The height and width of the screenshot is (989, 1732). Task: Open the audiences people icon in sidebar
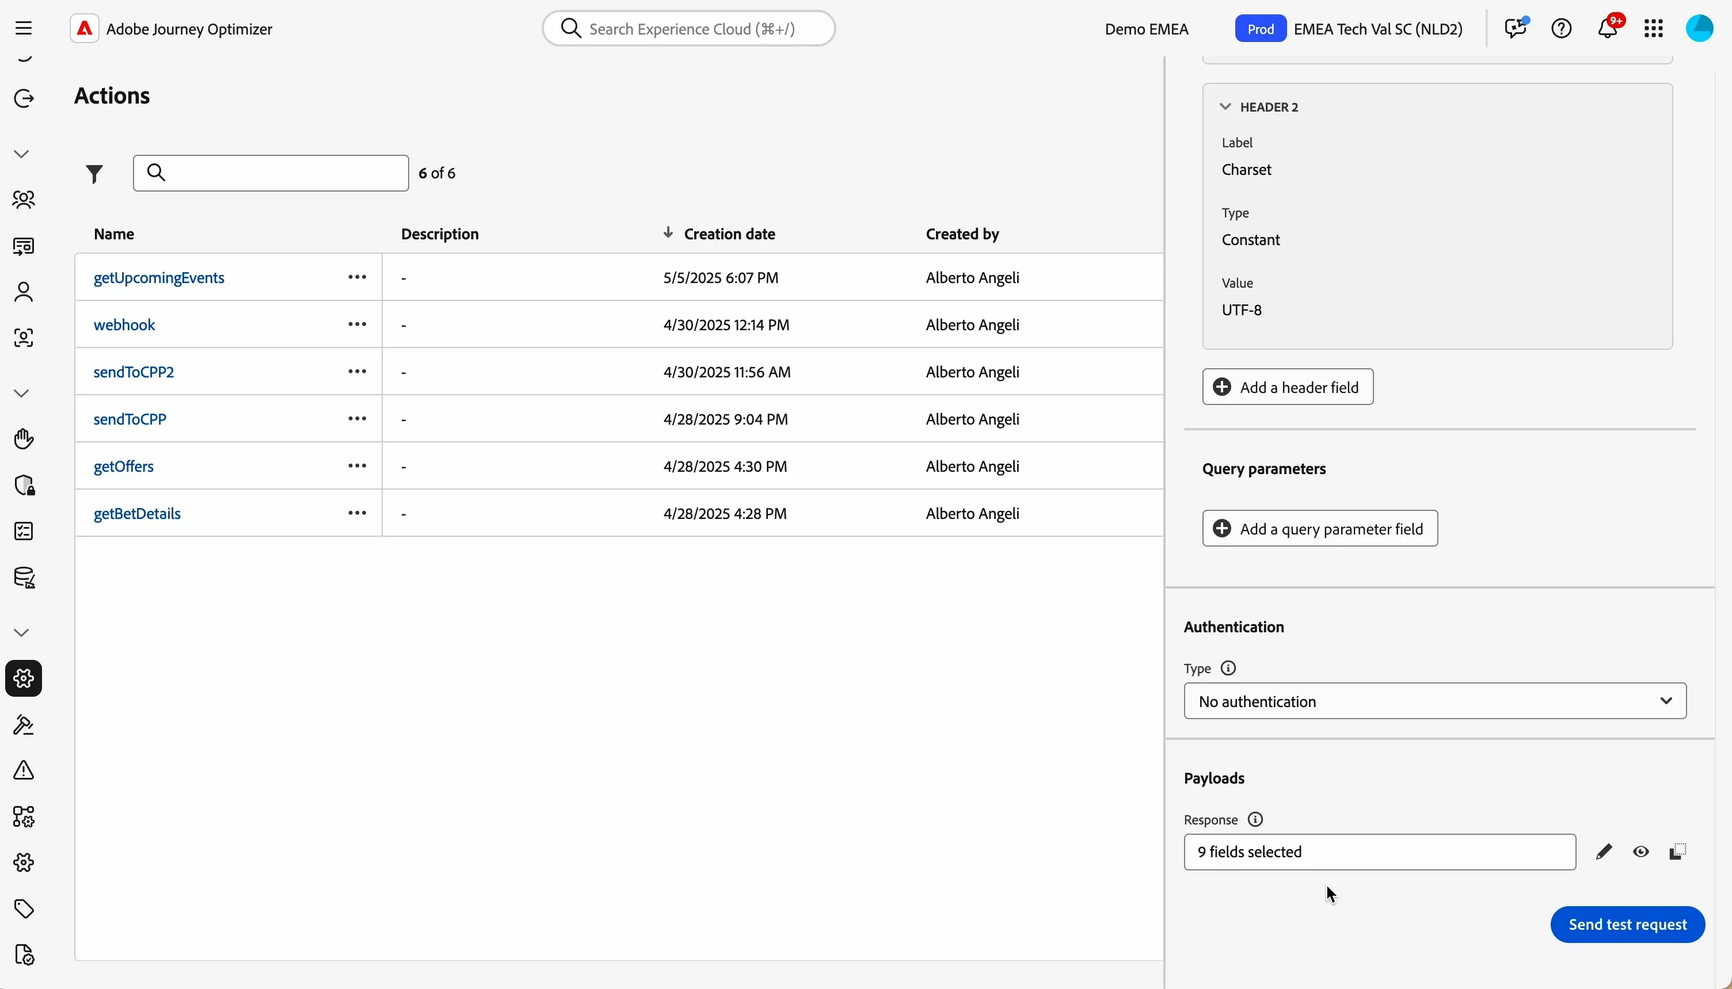(x=24, y=200)
